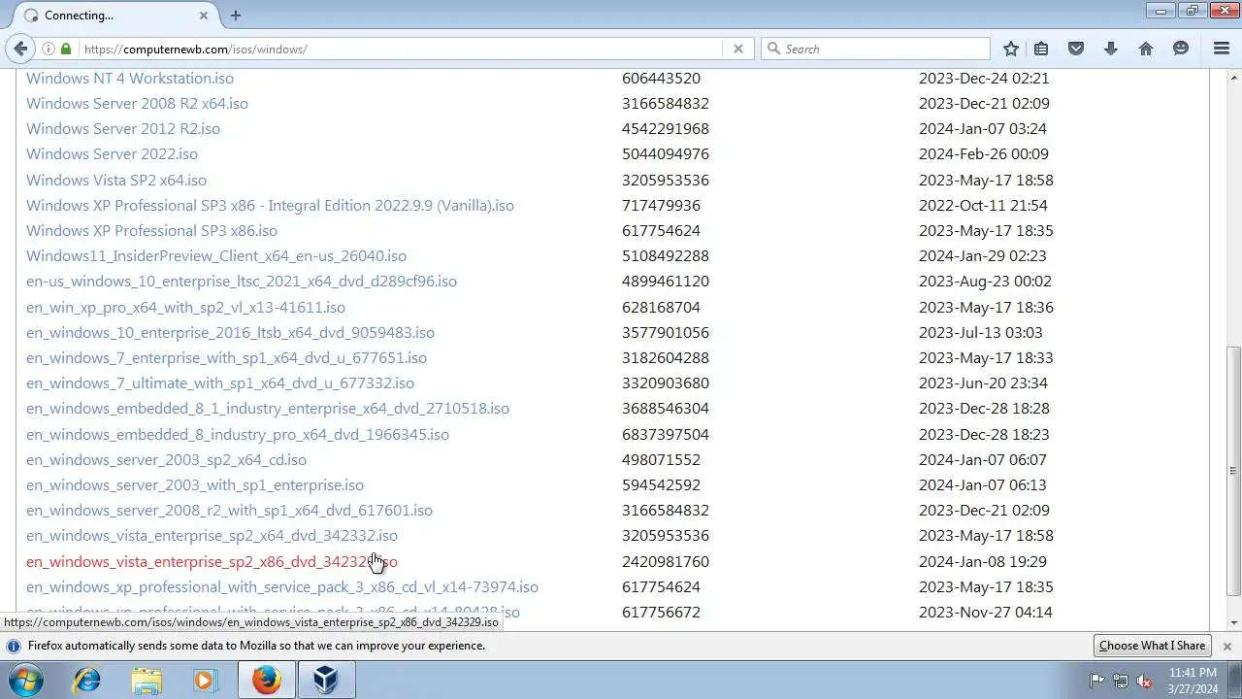This screenshot has width=1242, height=699.
Task: Click Choose What I Share button
Action: pos(1152,646)
